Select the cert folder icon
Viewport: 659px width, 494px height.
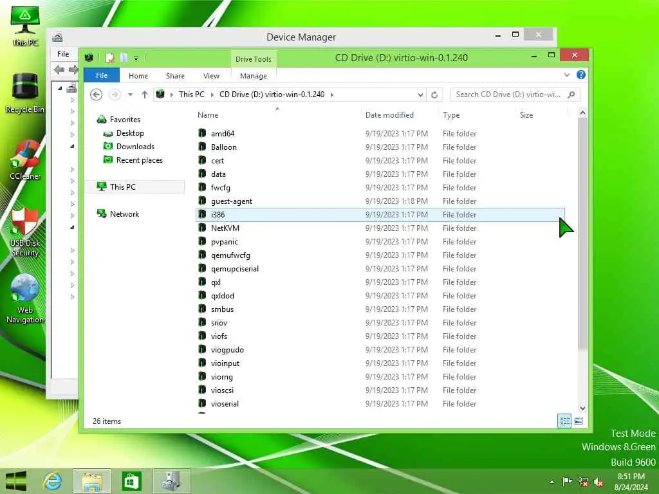[x=202, y=160]
